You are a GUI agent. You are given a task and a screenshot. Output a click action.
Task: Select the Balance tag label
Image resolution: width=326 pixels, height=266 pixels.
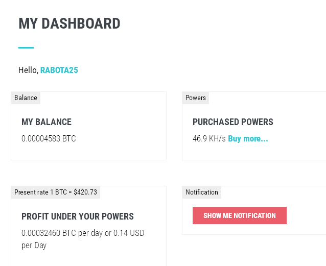(26, 98)
